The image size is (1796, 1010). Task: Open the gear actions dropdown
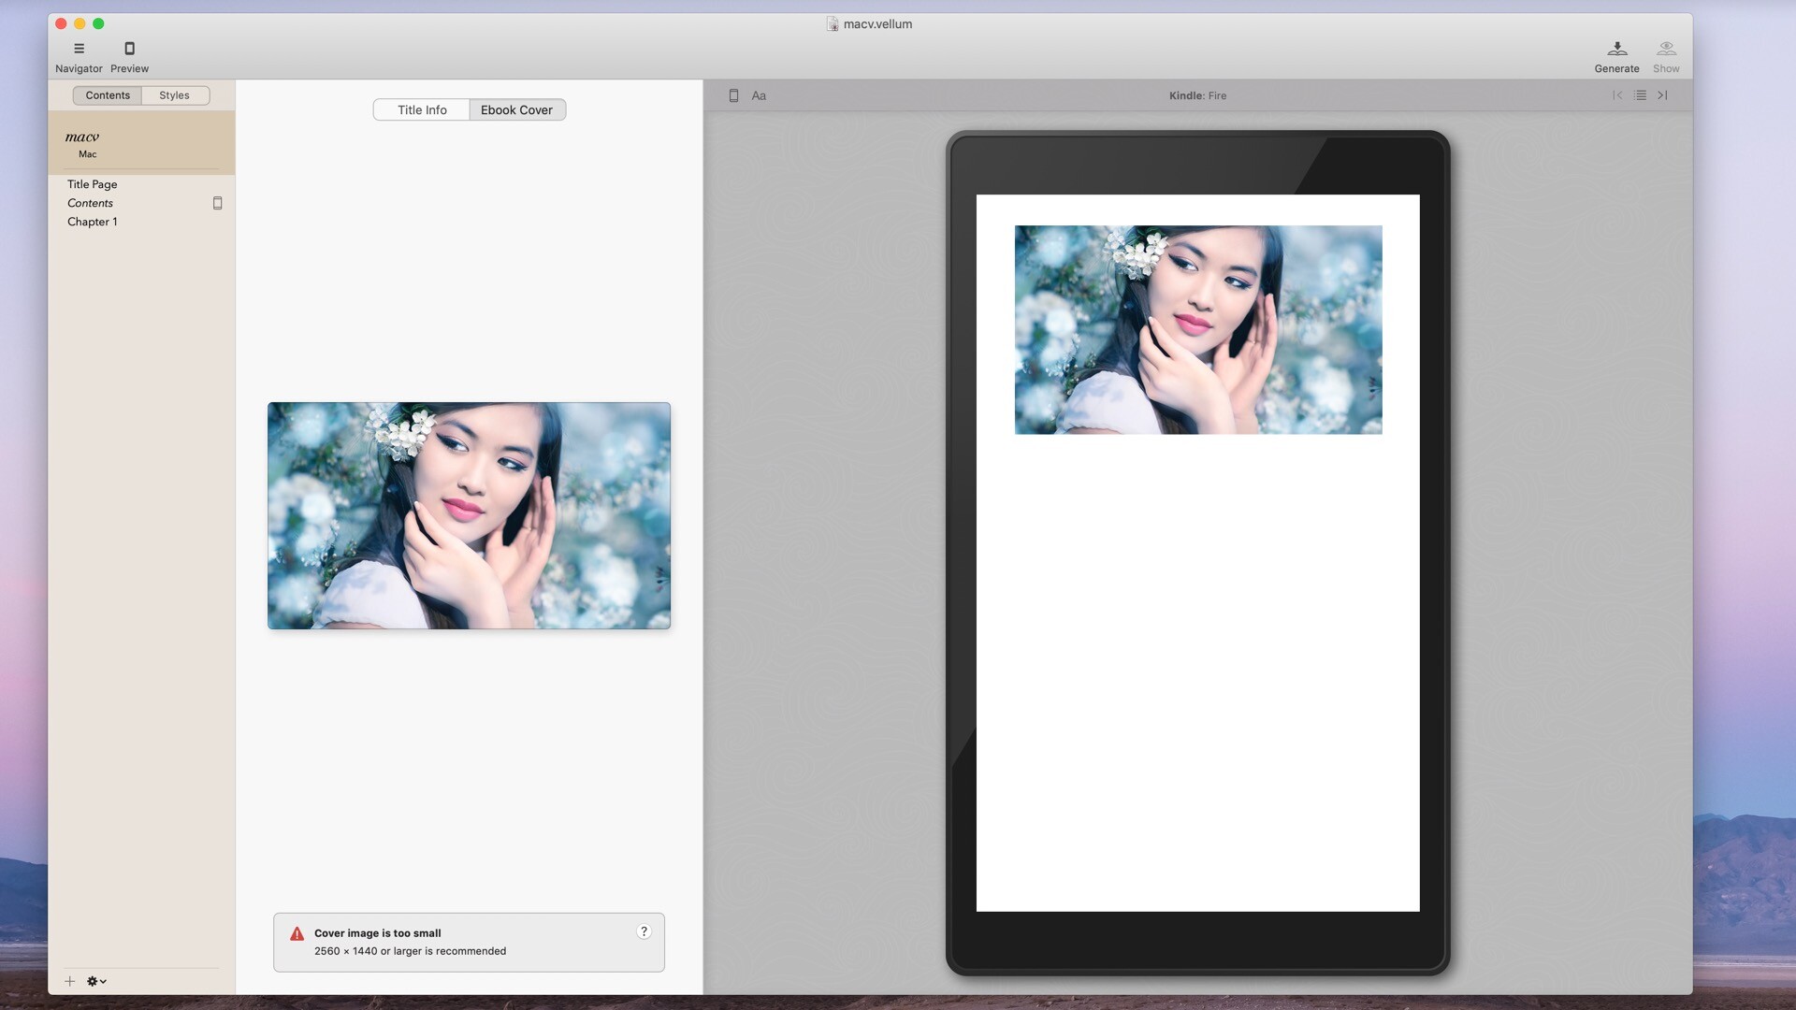tap(96, 981)
